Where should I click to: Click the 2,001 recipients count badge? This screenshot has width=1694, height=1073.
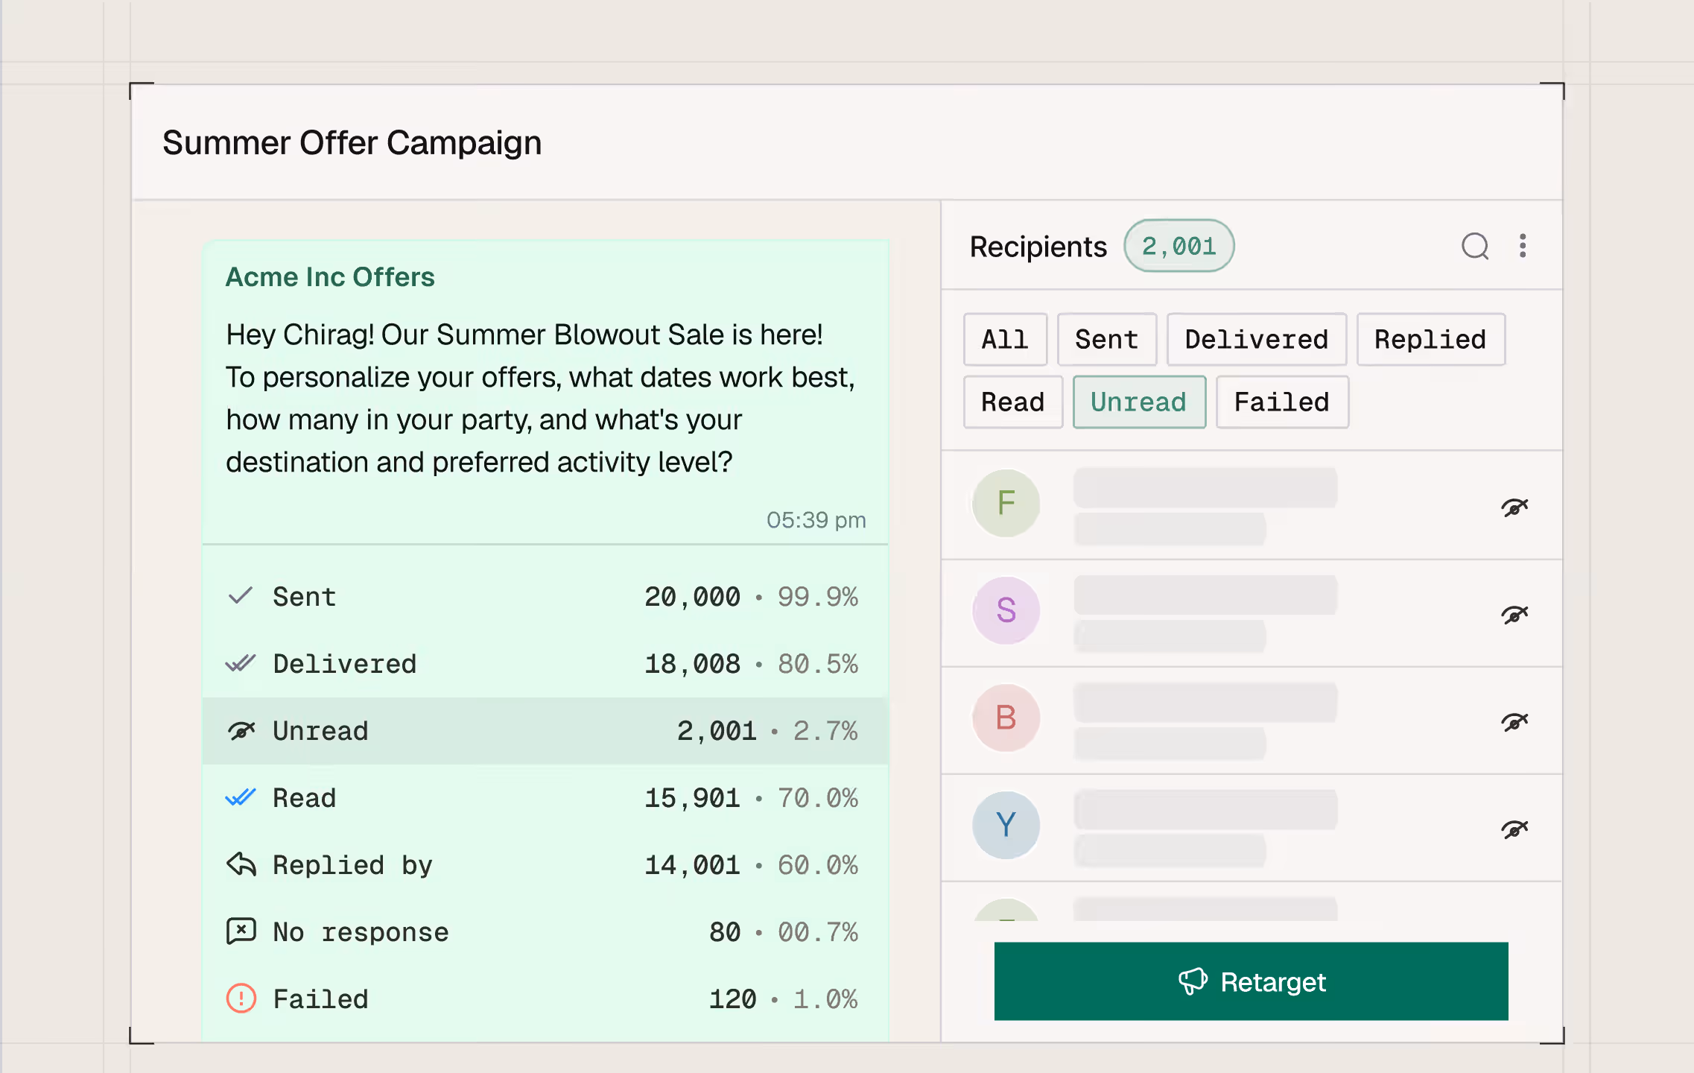pyautogui.click(x=1178, y=246)
